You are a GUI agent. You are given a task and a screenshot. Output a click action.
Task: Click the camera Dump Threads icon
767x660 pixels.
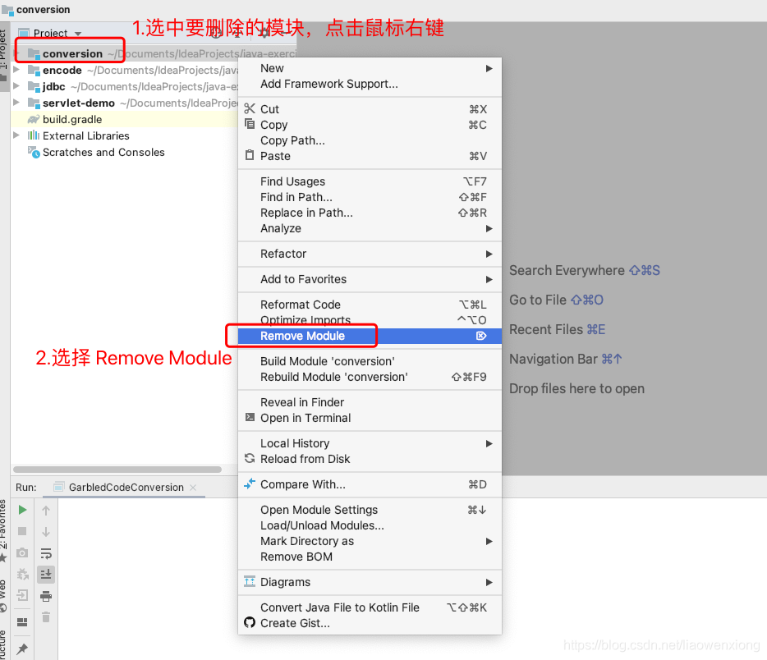point(22,553)
